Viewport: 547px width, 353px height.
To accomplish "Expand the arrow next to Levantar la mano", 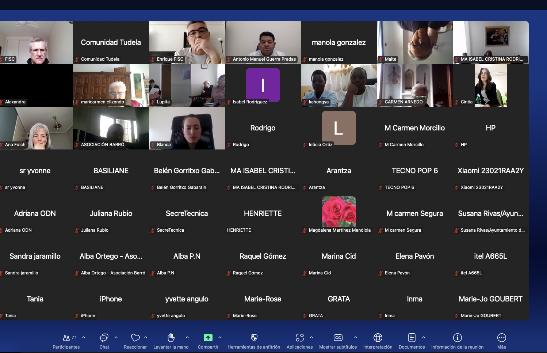I will 187,337.
